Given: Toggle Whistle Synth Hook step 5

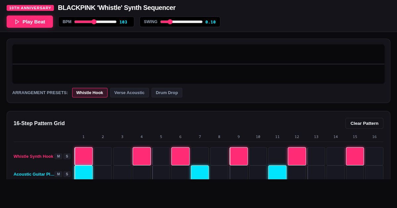Looking at the screenshot, I should pyautogui.click(x=161, y=156).
